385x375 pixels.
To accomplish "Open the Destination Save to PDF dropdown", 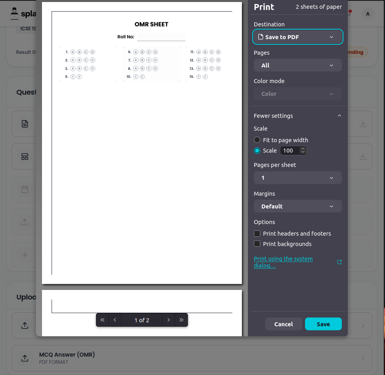I will (x=297, y=37).
